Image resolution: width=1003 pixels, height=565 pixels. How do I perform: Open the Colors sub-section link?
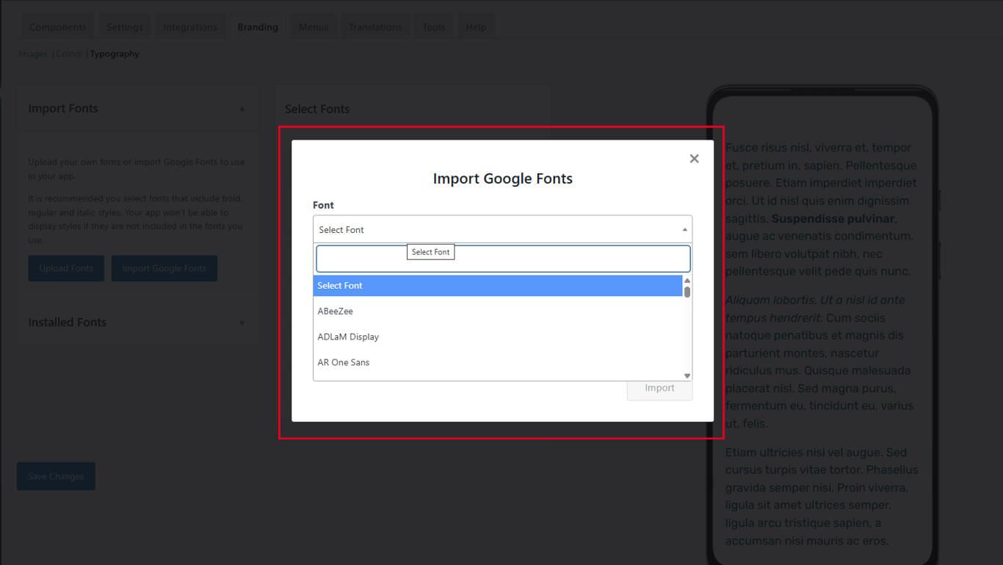[x=69, y=54]
